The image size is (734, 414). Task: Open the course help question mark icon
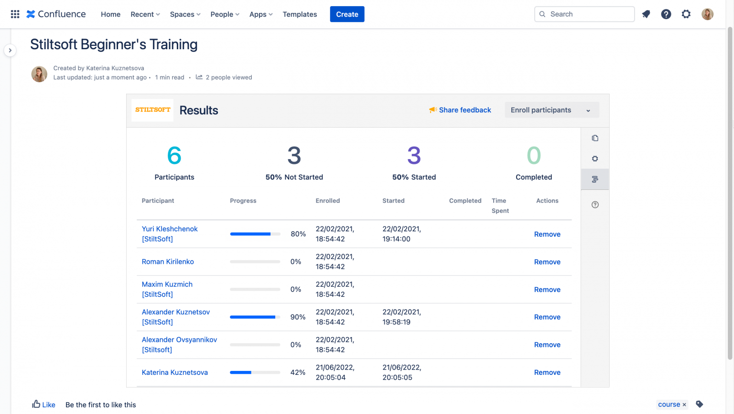click(595, 204)
